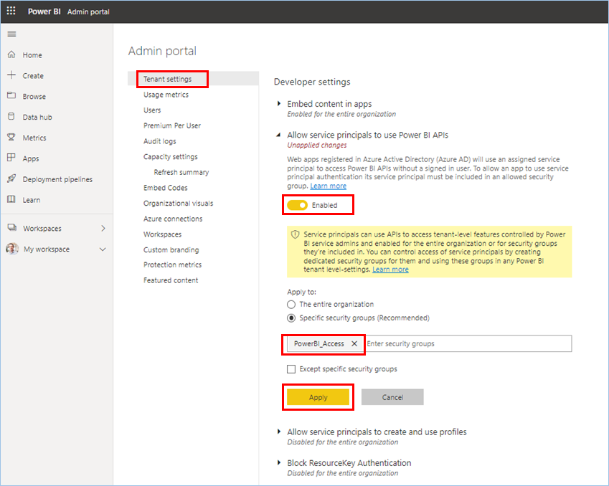Image resolution: width=609 pixels, height=486 pixels.
Task: Click the Home icon in sidebar
Action: 11,54
